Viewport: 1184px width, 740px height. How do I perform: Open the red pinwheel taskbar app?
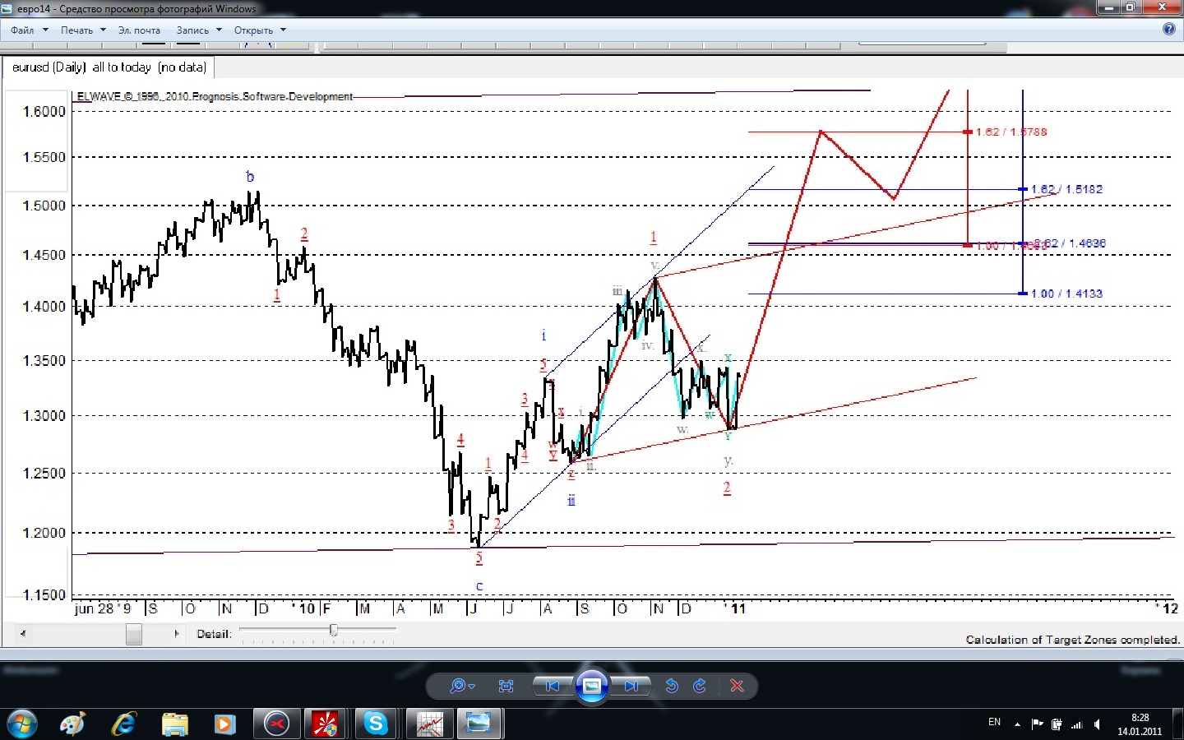tap(326, 724)
